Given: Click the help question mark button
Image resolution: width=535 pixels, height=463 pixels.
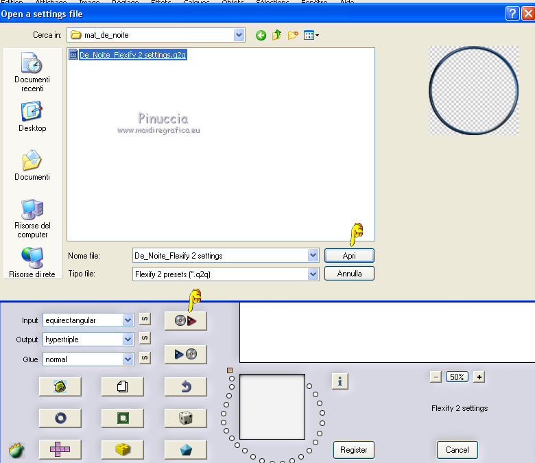Looking at the screenshot, I should (x=512, y=14).
